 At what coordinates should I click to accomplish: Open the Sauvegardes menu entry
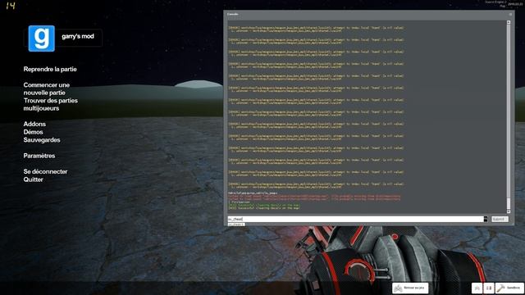[42, 140]
